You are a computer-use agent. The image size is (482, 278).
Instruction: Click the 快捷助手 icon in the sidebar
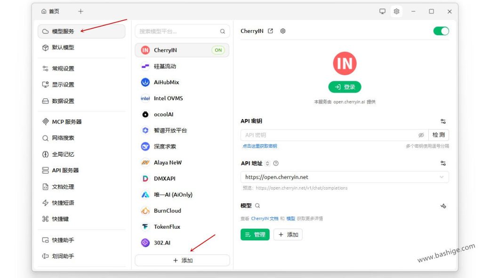45,240
